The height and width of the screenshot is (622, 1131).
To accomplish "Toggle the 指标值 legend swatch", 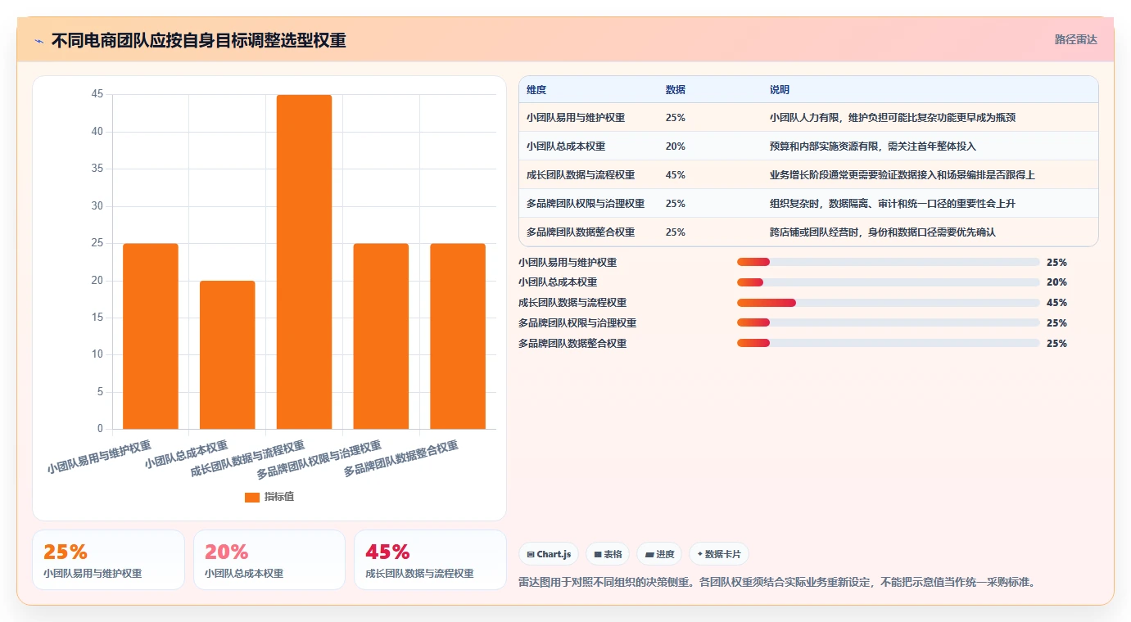I will (252, 497).
